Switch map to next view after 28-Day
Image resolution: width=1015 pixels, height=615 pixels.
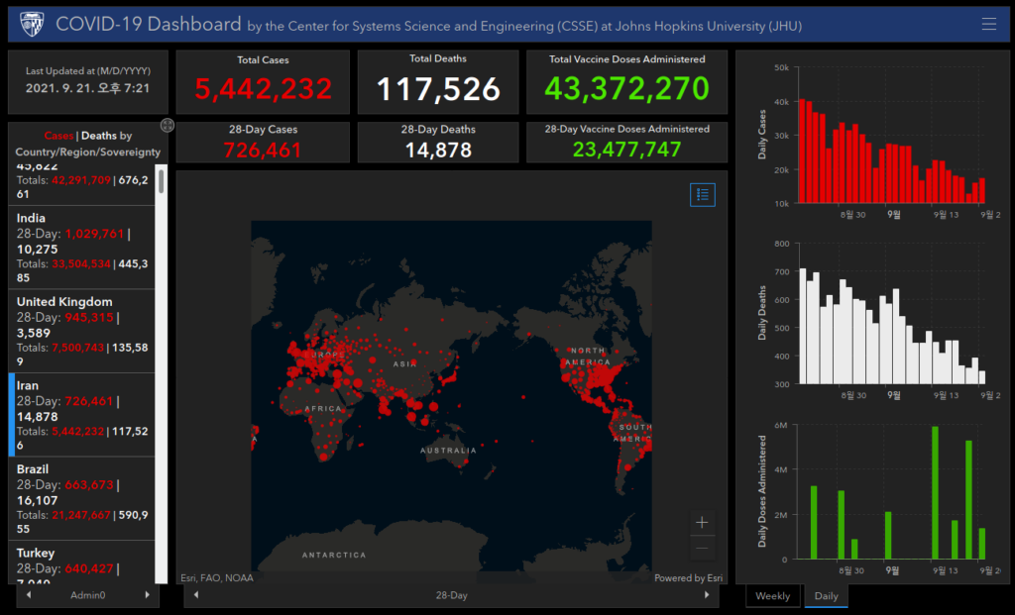(707, 595)
